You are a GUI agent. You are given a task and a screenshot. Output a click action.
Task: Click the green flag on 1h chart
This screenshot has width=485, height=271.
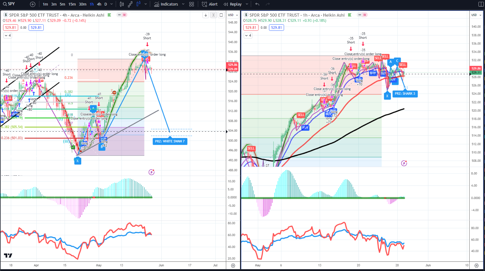pos(350,15)
